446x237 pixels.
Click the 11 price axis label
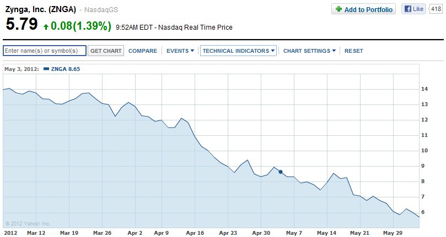tap(424, 135)
